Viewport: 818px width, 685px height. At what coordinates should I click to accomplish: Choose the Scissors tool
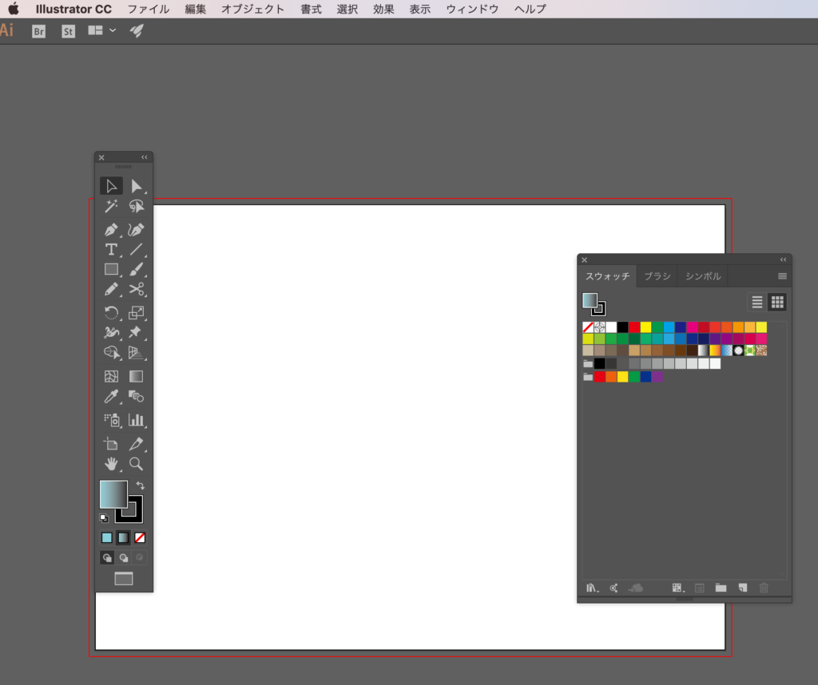click(136, 289)
